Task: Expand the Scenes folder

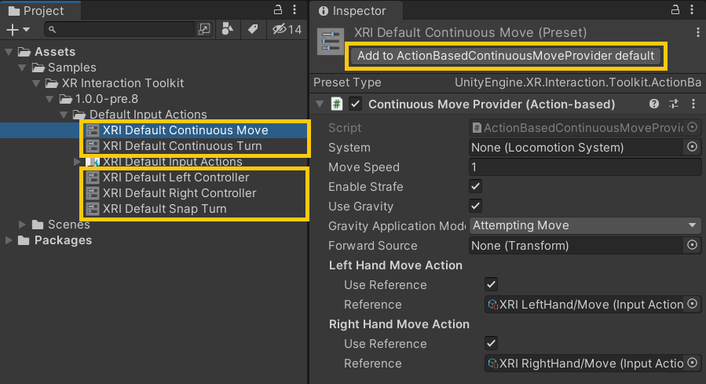Action: [x=22, y=224]
